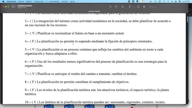Click the screen mirroring icon in menu bar
The image size is (192, 108).
[x=160, y=1]
